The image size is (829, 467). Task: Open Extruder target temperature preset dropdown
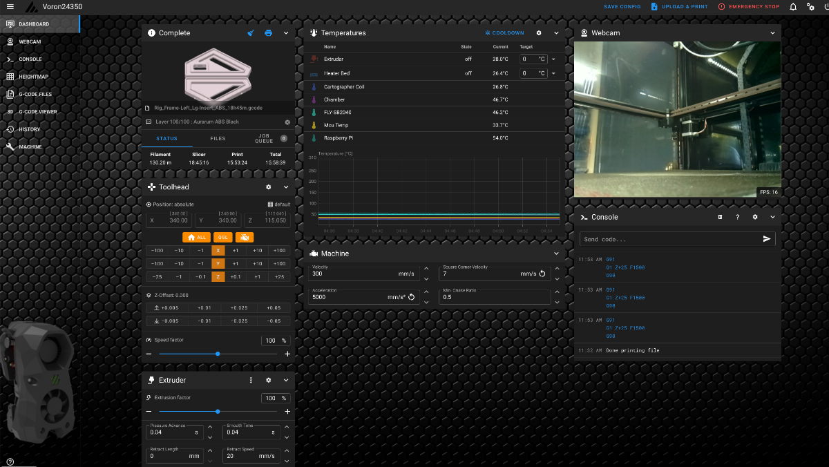(x=553, y=59)
